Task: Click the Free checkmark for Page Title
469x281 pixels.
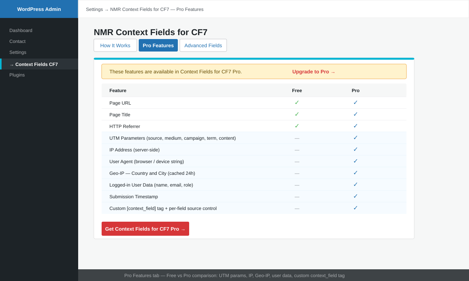Action: (x=297, y=114)
